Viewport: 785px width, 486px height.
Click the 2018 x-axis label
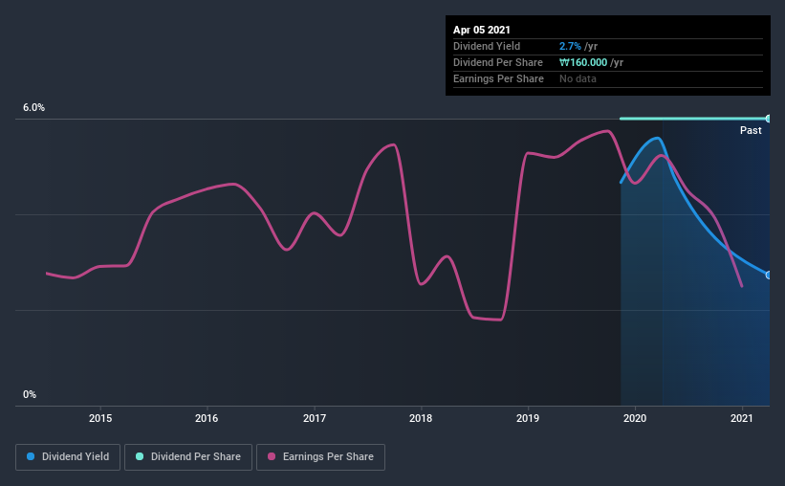click(421, 418)
